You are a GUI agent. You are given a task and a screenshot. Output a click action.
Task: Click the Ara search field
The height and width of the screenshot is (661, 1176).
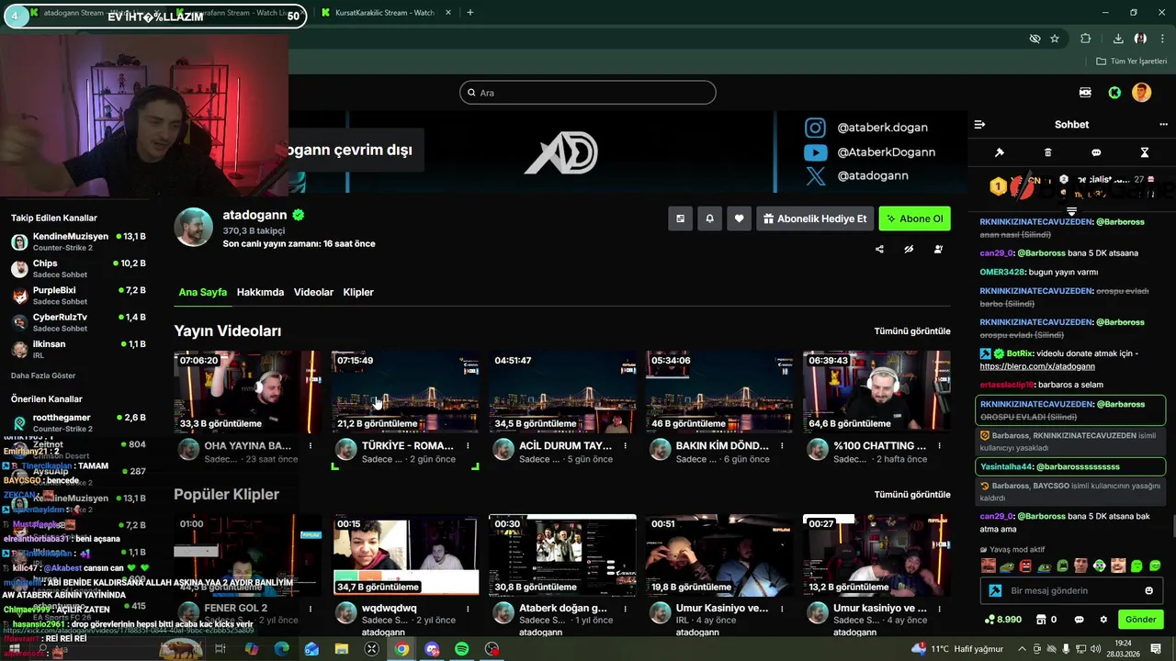pyautogui.click(x=588, y=93)
